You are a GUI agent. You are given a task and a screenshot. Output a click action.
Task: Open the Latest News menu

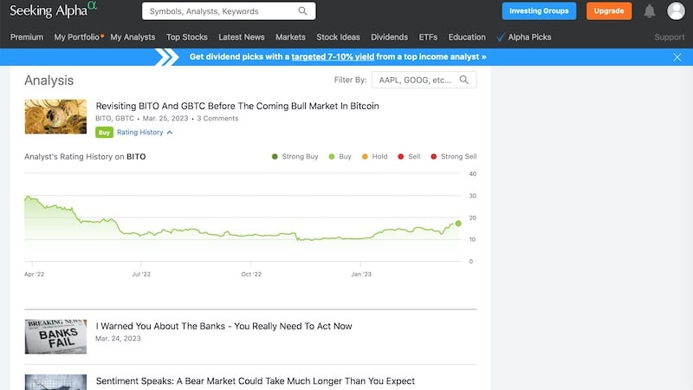tap(242, 37)
